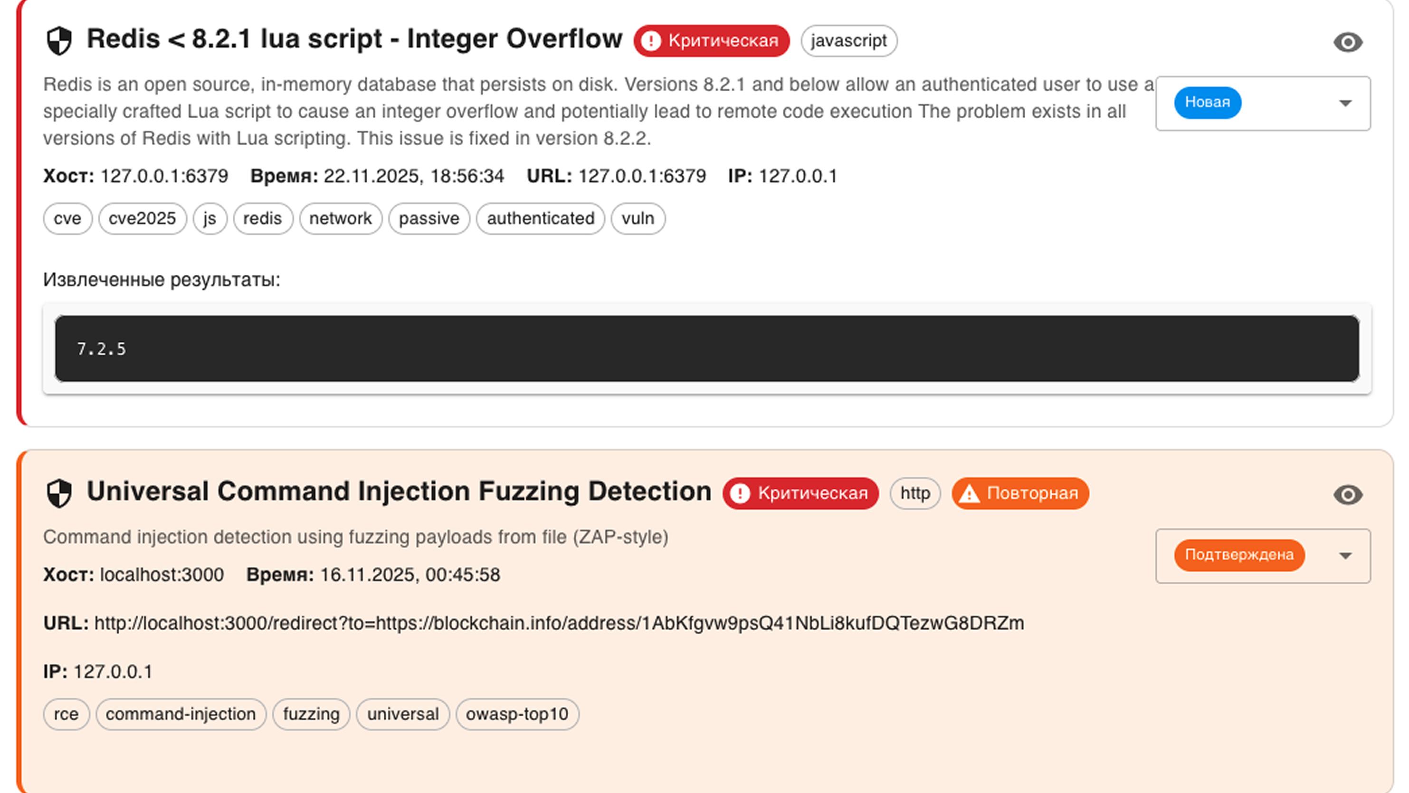Click dropdown arrow next to Новая status
The height and width of the screenshot is (793, 1409).
point(1345,103)
